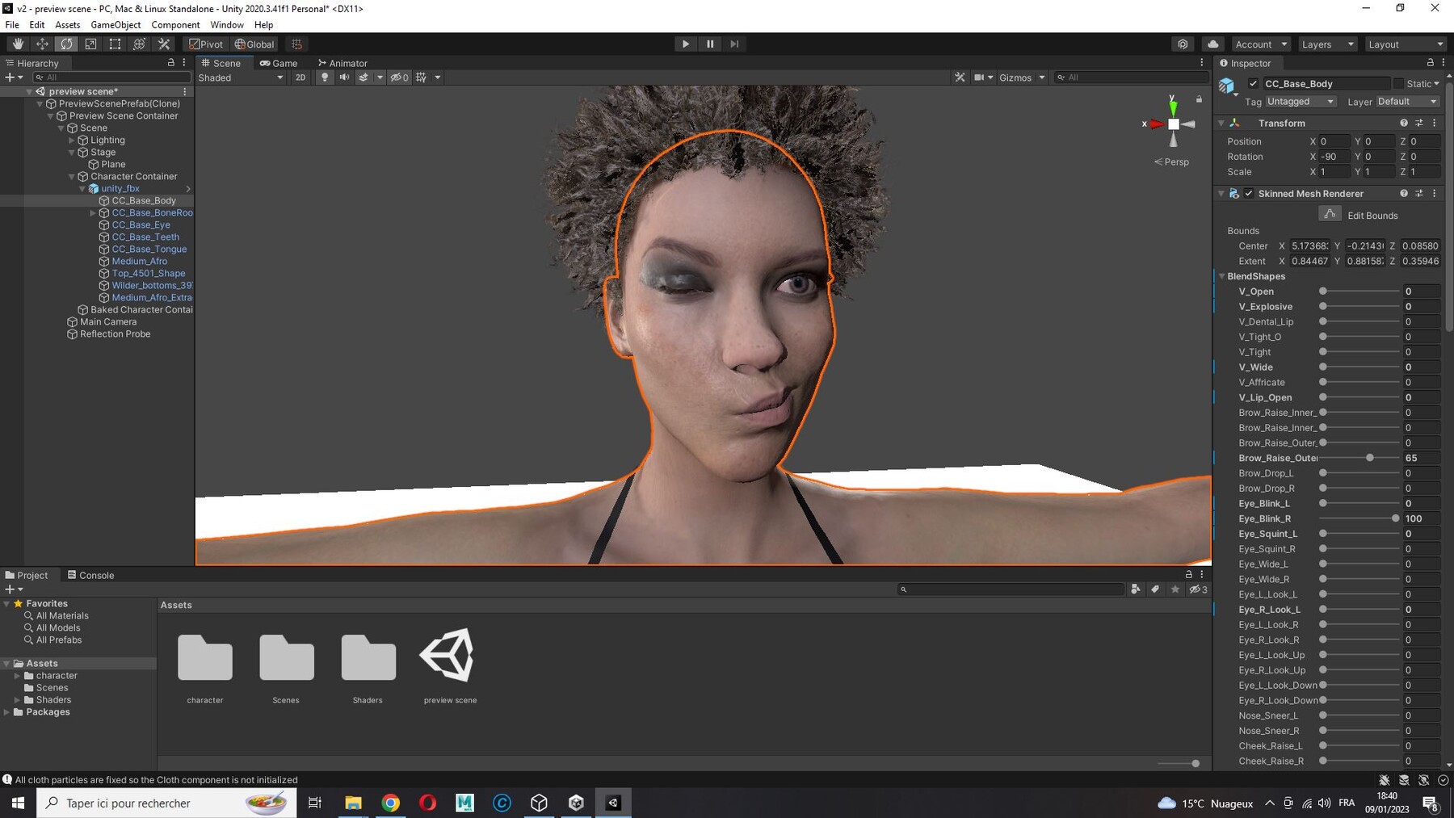Adjust Brow_Raise_Outer slider at 65
The width and height of the screenshot is (1454, 818).
coord(1370,458)
